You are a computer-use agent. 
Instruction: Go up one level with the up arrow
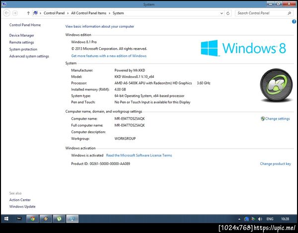(28, 13)
